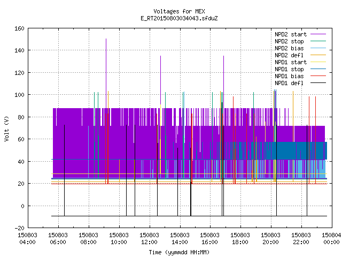
Task: Click the 'Time (yymmdd HH:MM)' x-axis label
Action: point(179,252)
